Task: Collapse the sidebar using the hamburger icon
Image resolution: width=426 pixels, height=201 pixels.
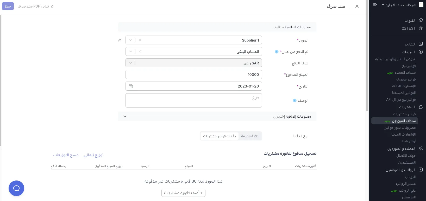Action: tap(375, 5)
